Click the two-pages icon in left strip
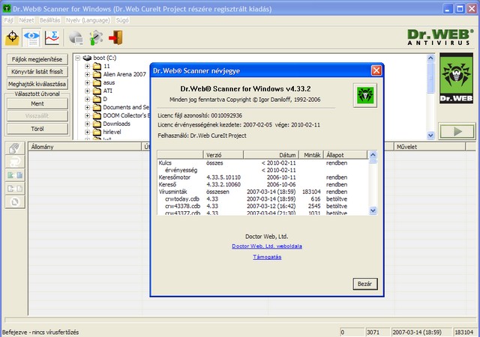Viewport: 480px width, 337px height. [x=15, y=189]
